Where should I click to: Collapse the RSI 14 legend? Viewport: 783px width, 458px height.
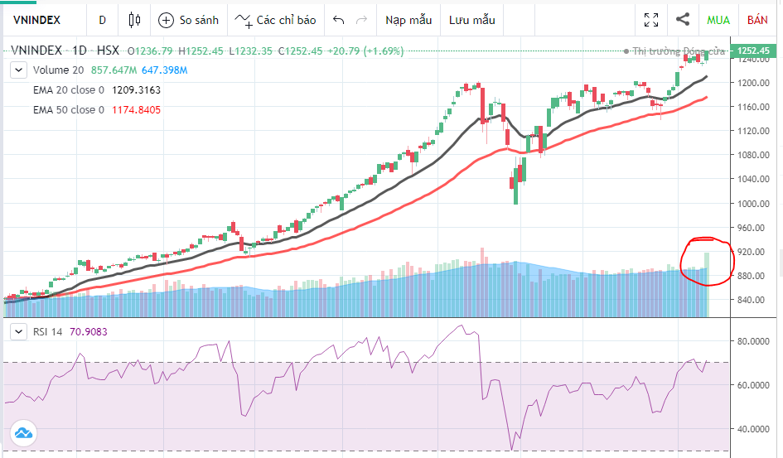(x=18, y=332)
